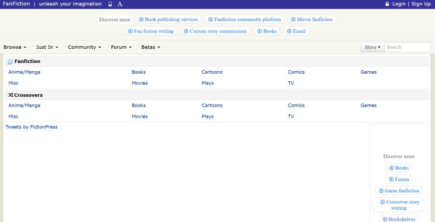Go to Games under Crossovers
The image size is (435, 222).
[x=368, y=105]
